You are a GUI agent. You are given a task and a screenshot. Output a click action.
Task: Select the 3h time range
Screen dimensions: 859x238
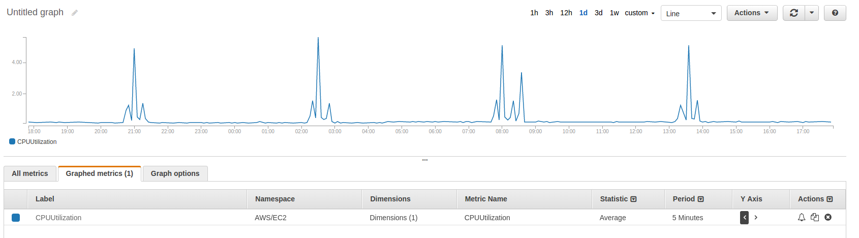[x=549, y=13]
